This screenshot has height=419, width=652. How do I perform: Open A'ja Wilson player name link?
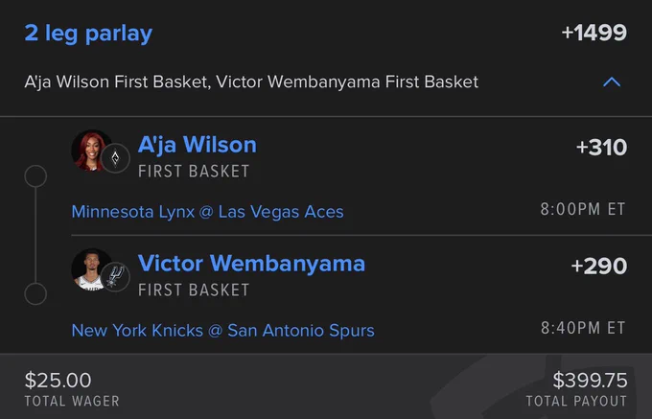(198, 145)
